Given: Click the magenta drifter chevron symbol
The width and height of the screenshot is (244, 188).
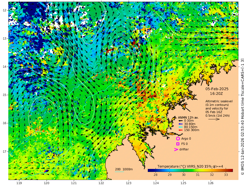Looking at the screenshot, I should coord(176,149).
